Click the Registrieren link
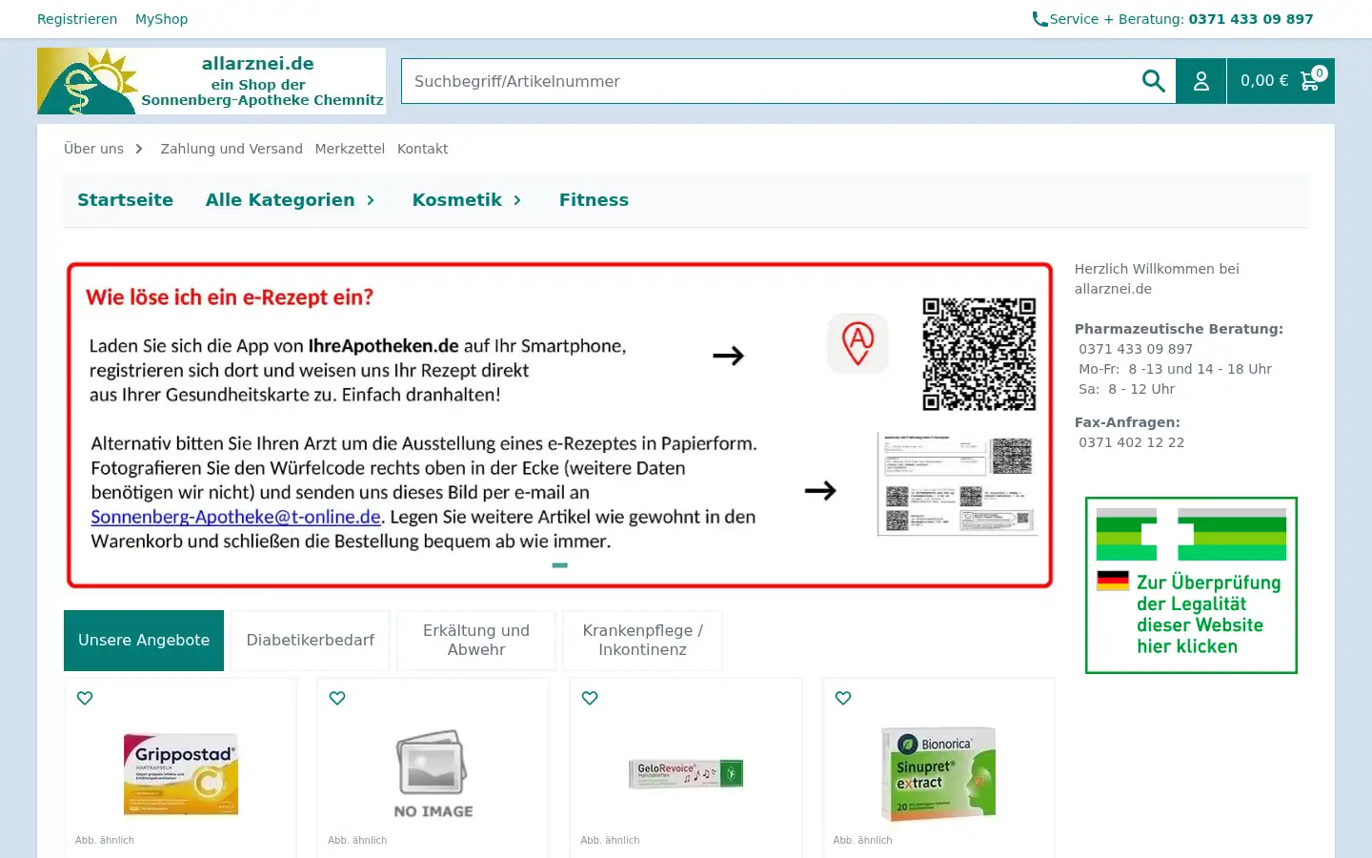This screenshot has height=858, width=1372. [77, 19]
